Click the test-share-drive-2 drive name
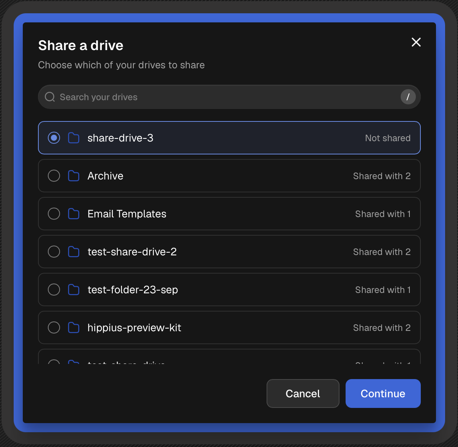The image size is (458, 447). (x=132, y=252)
